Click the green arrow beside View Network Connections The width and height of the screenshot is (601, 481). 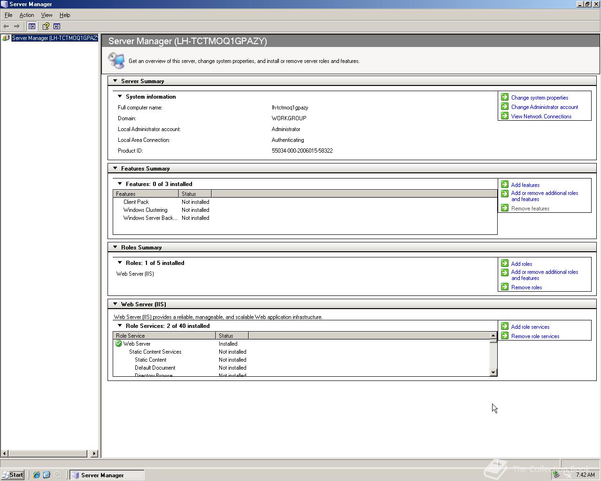[x=505, y=116]
